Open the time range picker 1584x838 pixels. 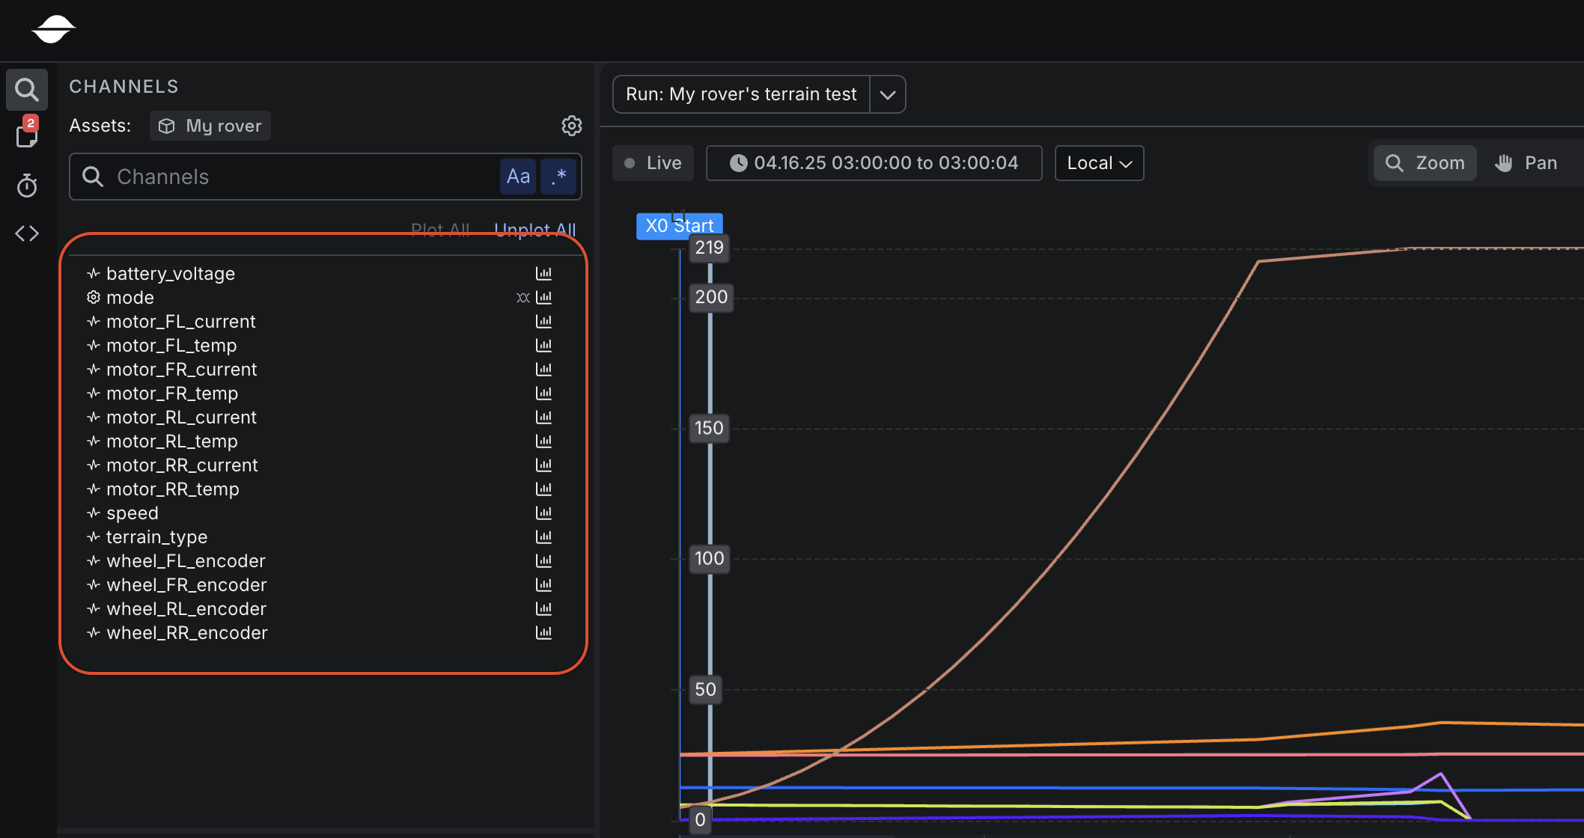coord(874,163)
